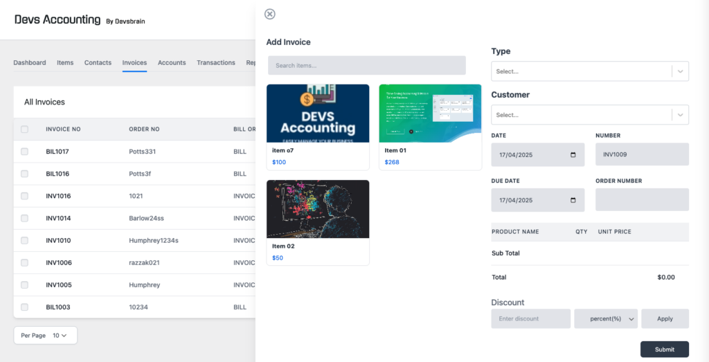Focus the Search items field

tap(367, 66)
